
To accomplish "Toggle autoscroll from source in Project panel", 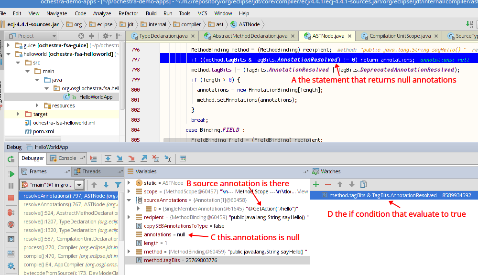I will [x=81, y=36].
